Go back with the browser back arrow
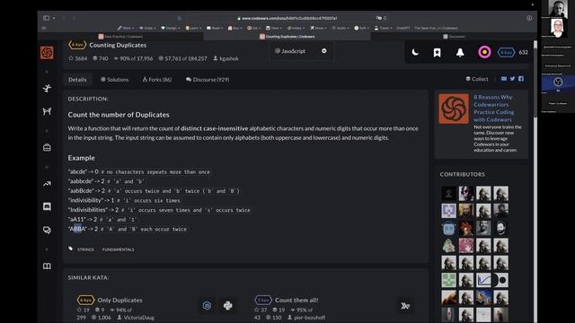This screenshot has width=575, height=323. point(64,18)
